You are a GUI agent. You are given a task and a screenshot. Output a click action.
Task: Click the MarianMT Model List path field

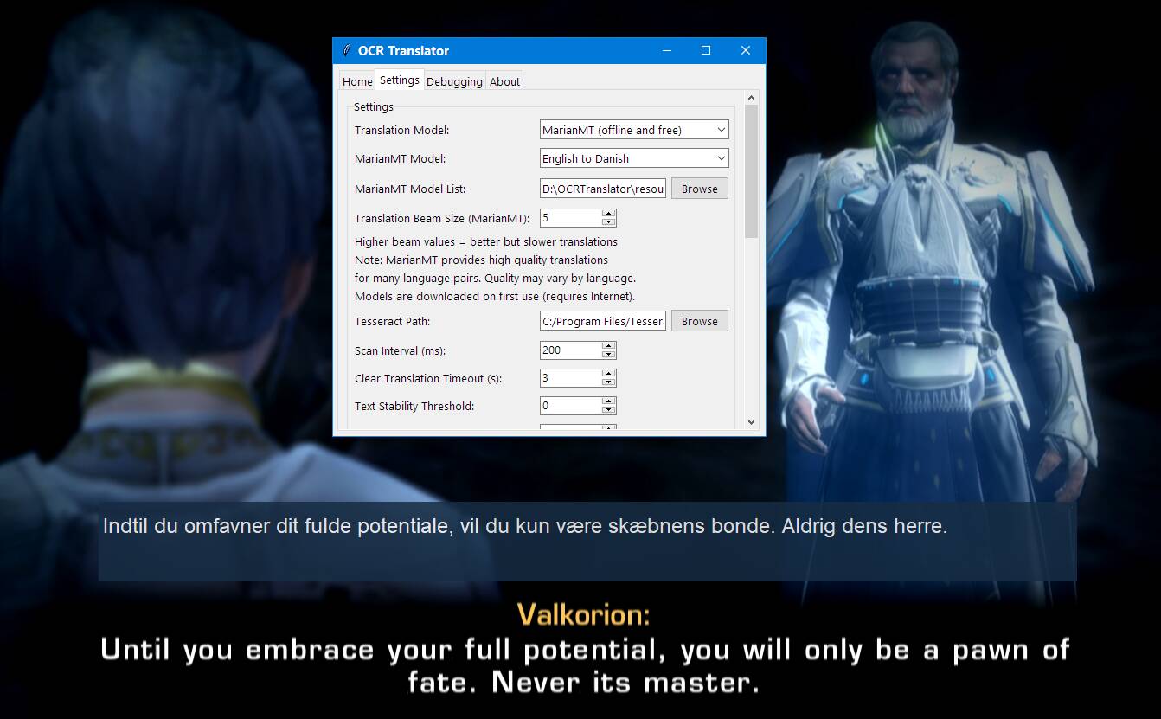603,189
